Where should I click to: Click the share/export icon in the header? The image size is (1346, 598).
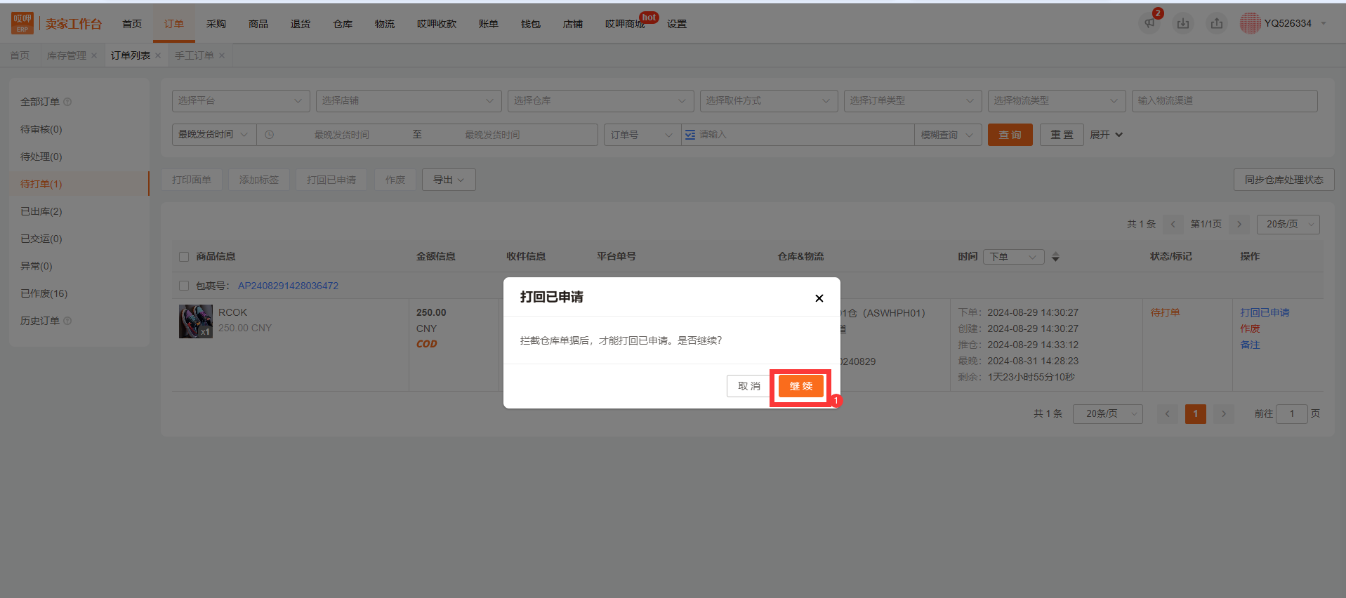click(1217, 23)
